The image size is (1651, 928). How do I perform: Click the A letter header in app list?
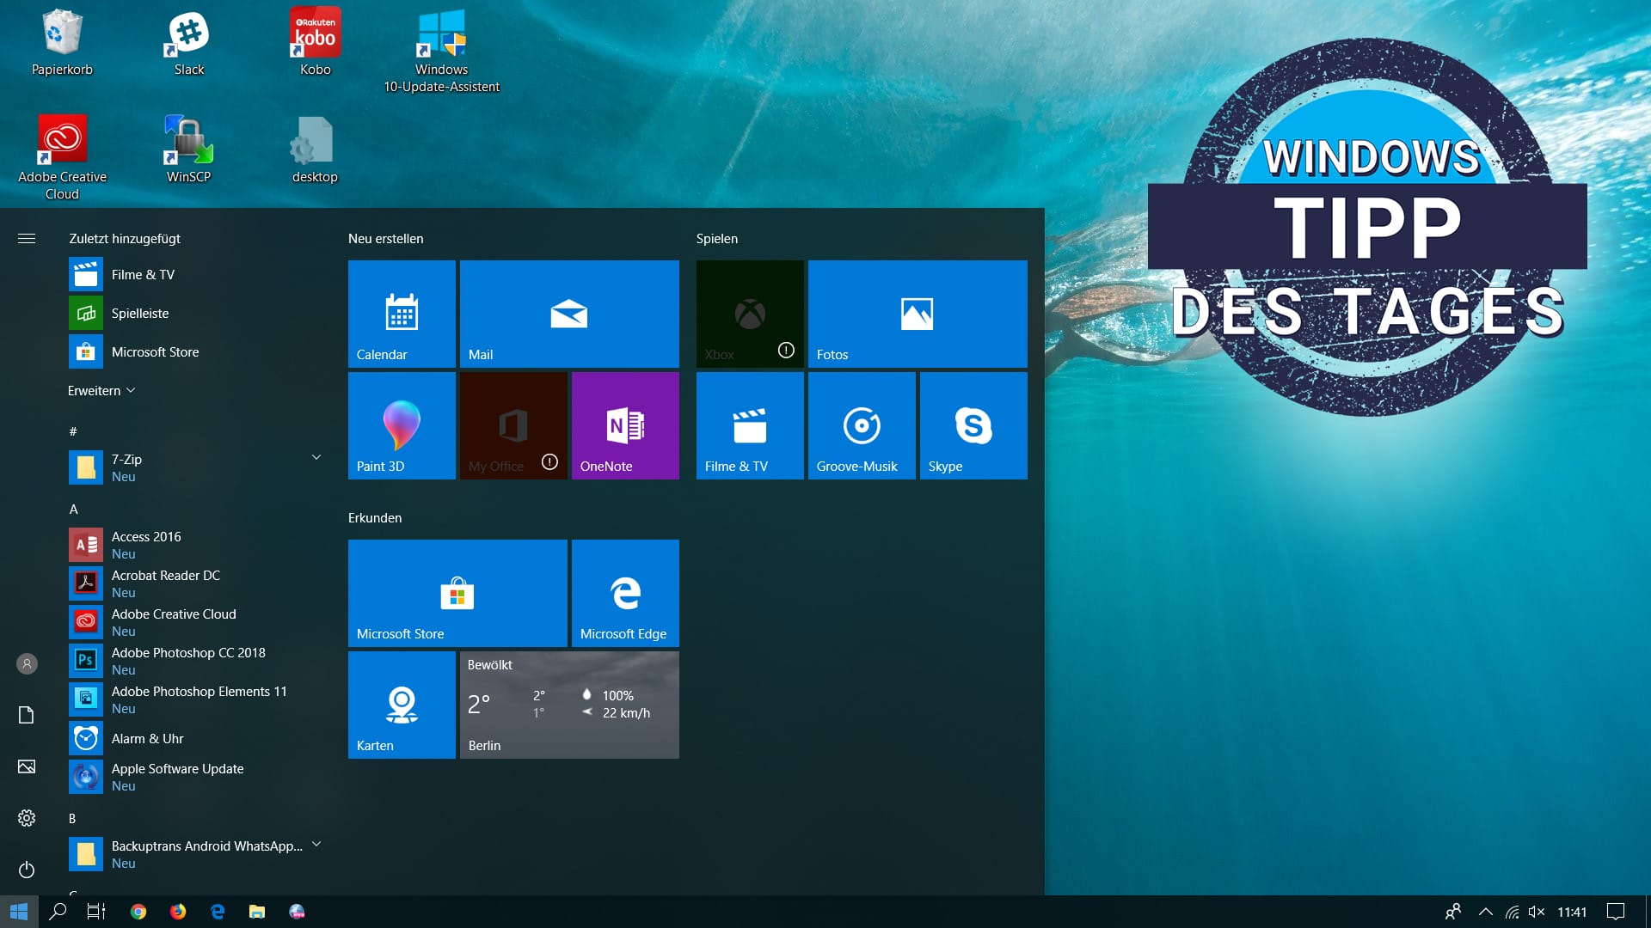point(73,510)
